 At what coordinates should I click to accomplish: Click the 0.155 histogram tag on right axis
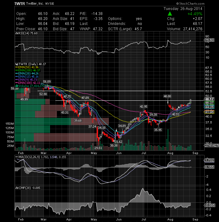(209, 167)
